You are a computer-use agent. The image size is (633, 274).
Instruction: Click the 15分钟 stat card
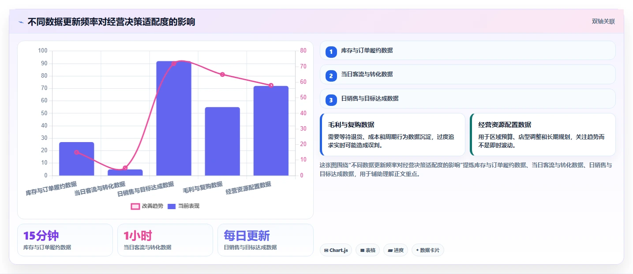[x=65, y=240]
